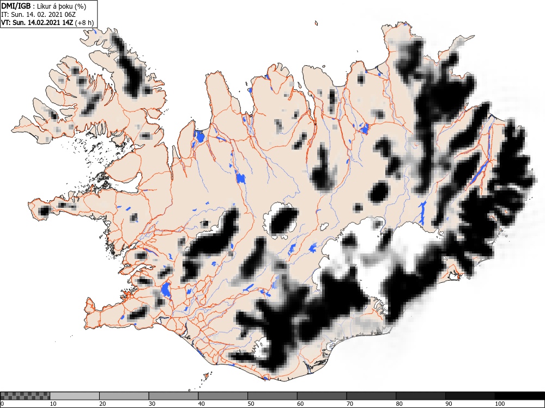Click the '90' legend scale label
545x408 pixels.
point(449,404)
